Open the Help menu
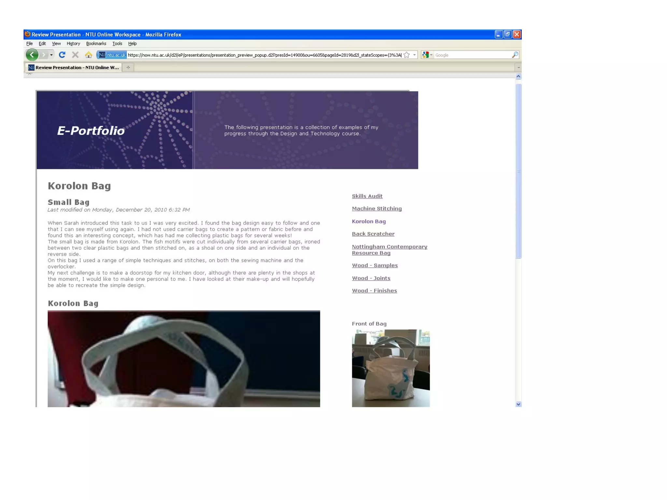The image size is (667, 500). [x=132, y=43]
